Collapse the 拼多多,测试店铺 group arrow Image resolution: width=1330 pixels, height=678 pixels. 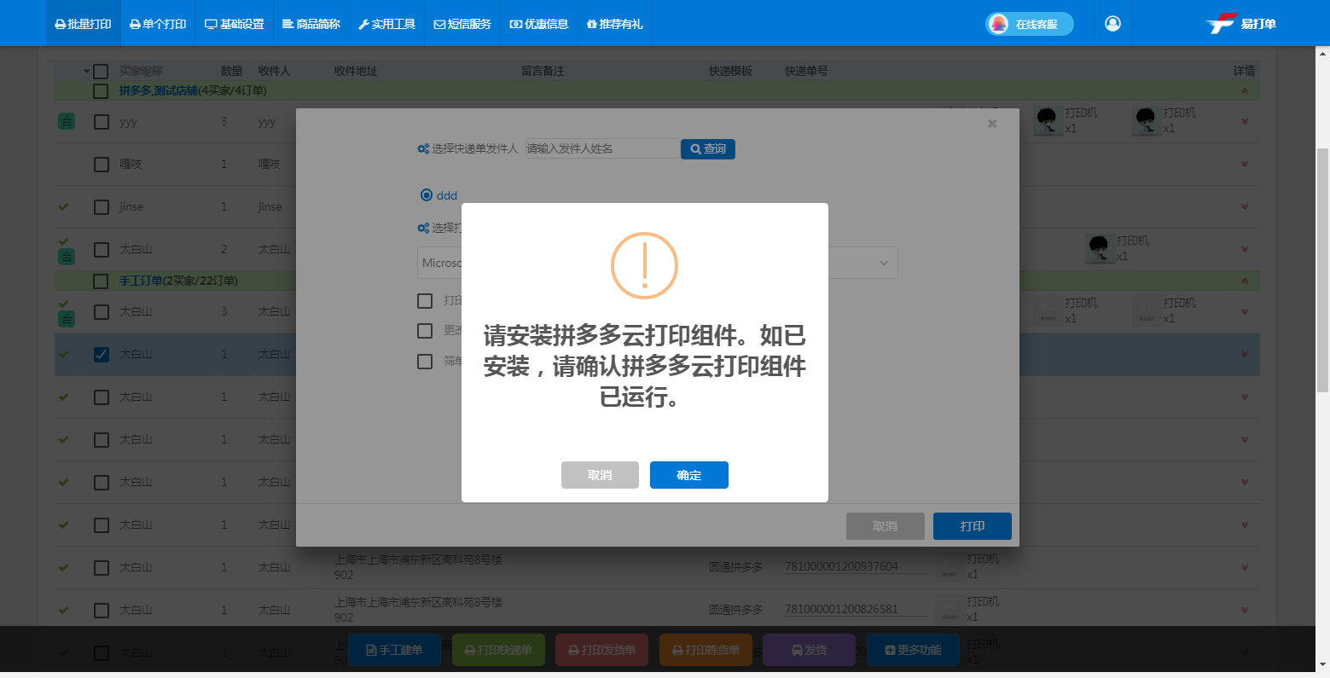tap(1245, 91)
